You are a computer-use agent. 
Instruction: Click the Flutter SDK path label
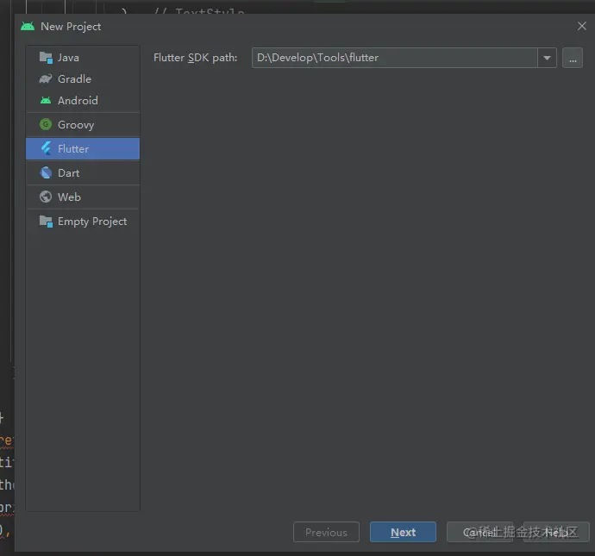[x=196, y=58]
